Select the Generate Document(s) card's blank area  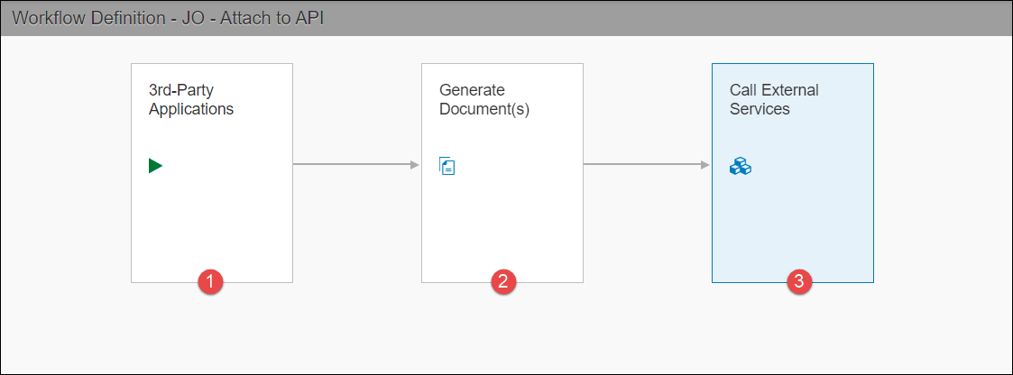coord(502,225)
